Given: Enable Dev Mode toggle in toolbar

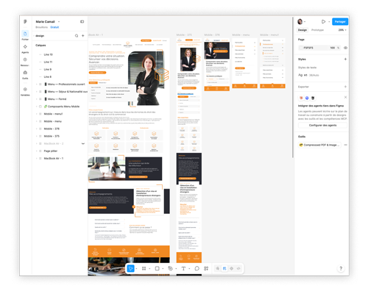Looking at the screenshot, I should click(x=238, y=268).
